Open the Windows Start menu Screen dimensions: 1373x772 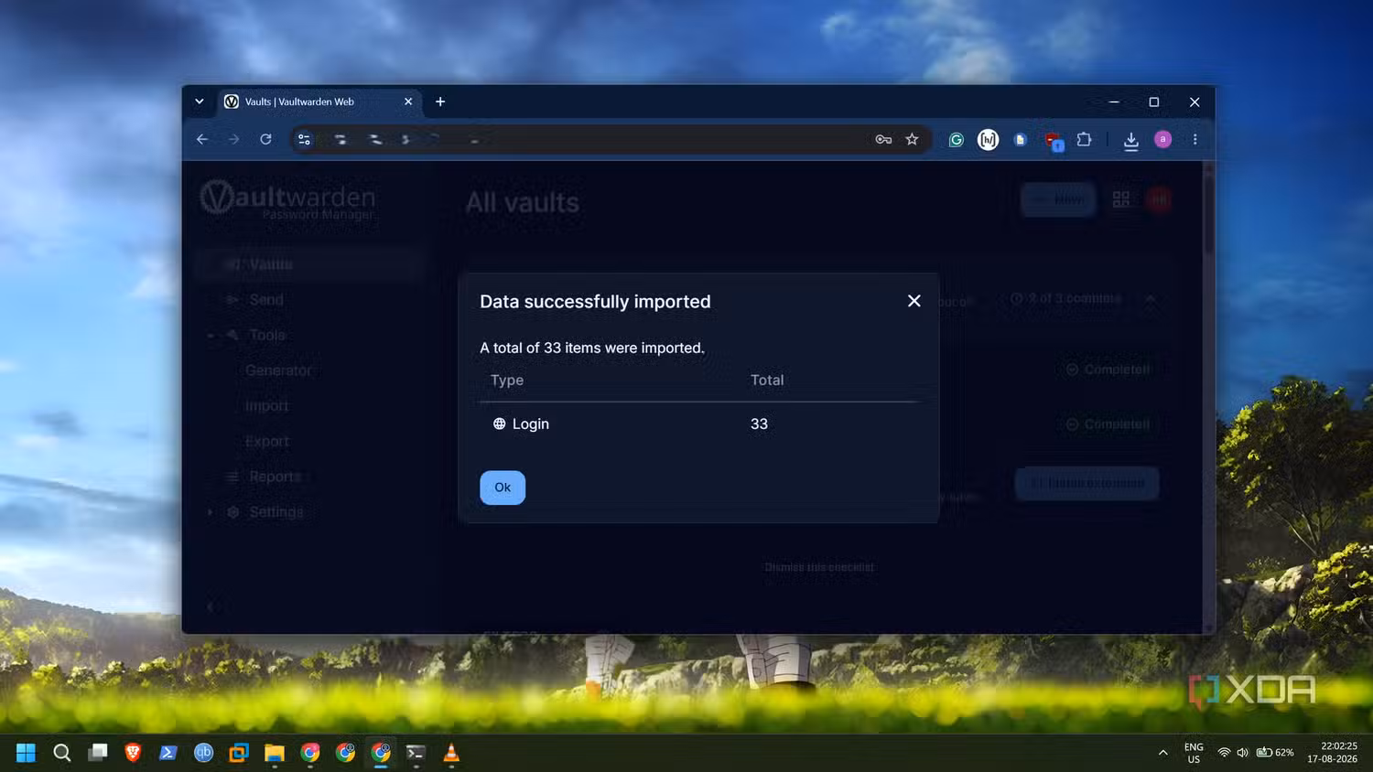coord(26,753)
